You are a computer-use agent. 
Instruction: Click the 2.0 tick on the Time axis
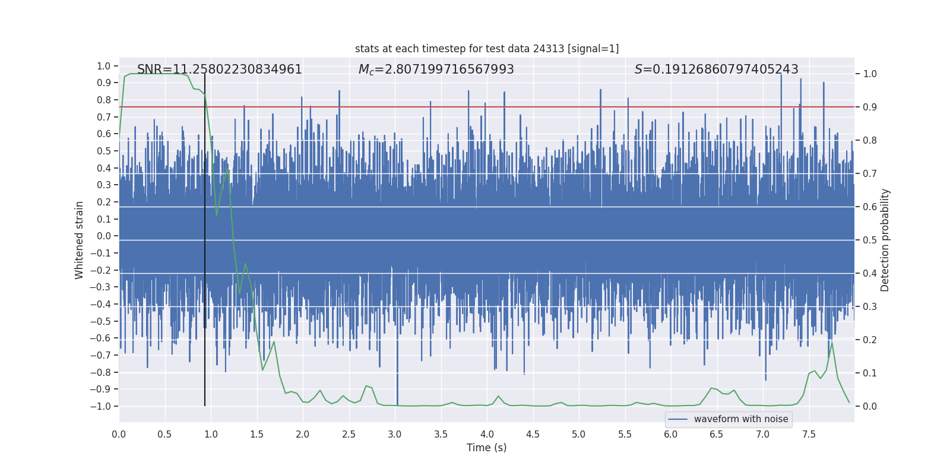pos(303,434)
